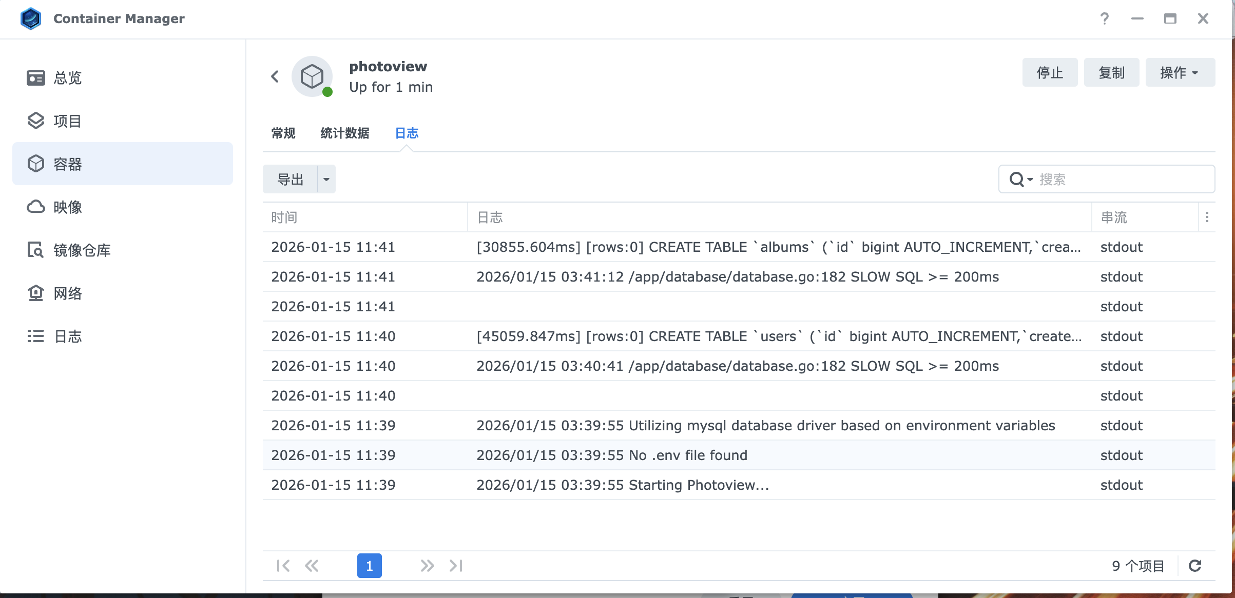The width and height of the screenshot is (1235, 598).
Task: Go to the 网络 network icon
Action: (x=36, y=293)
